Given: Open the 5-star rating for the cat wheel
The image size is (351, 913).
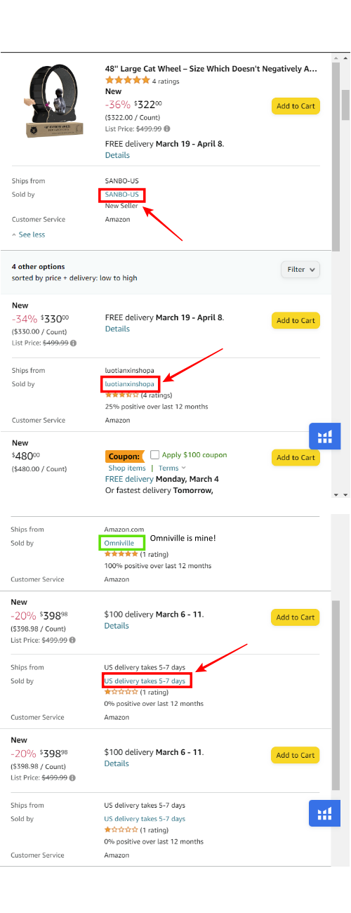Looking at the screenshot, I should click(x=128, y=81).
